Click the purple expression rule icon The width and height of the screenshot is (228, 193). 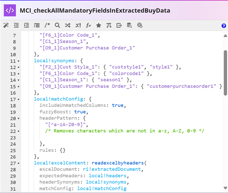click(10, 10)
